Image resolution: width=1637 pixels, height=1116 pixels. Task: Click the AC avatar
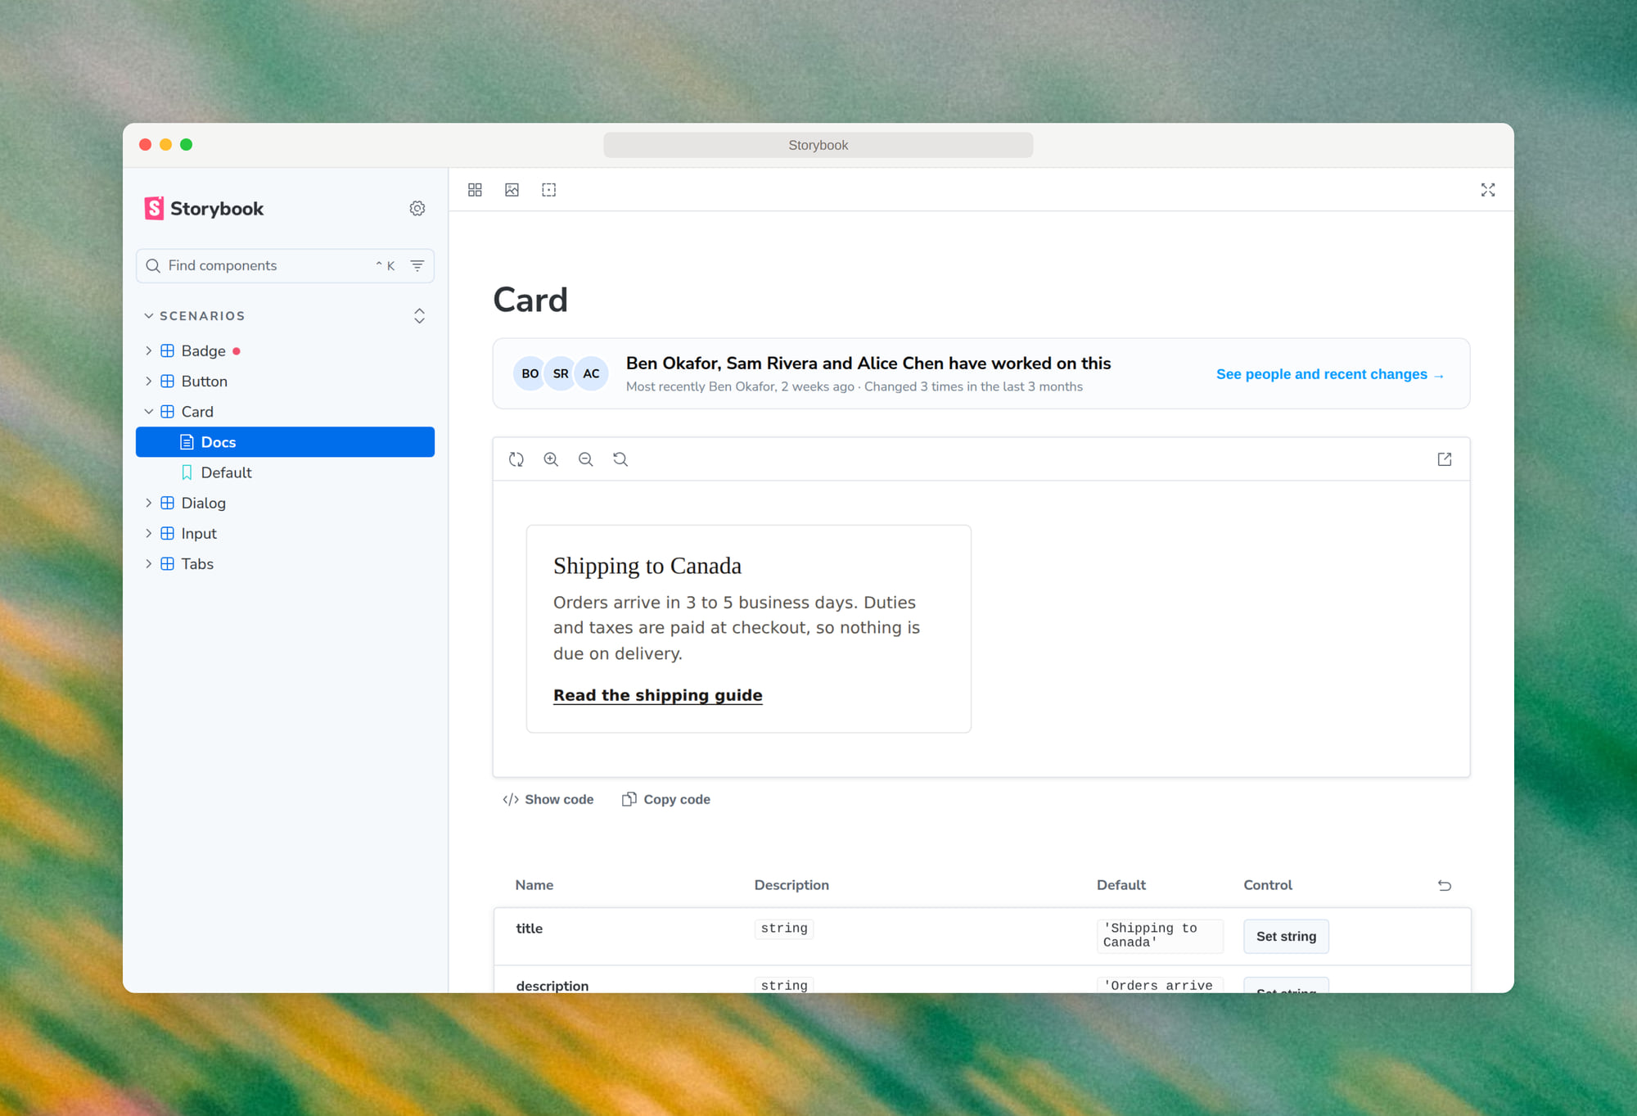pos(591,373)
